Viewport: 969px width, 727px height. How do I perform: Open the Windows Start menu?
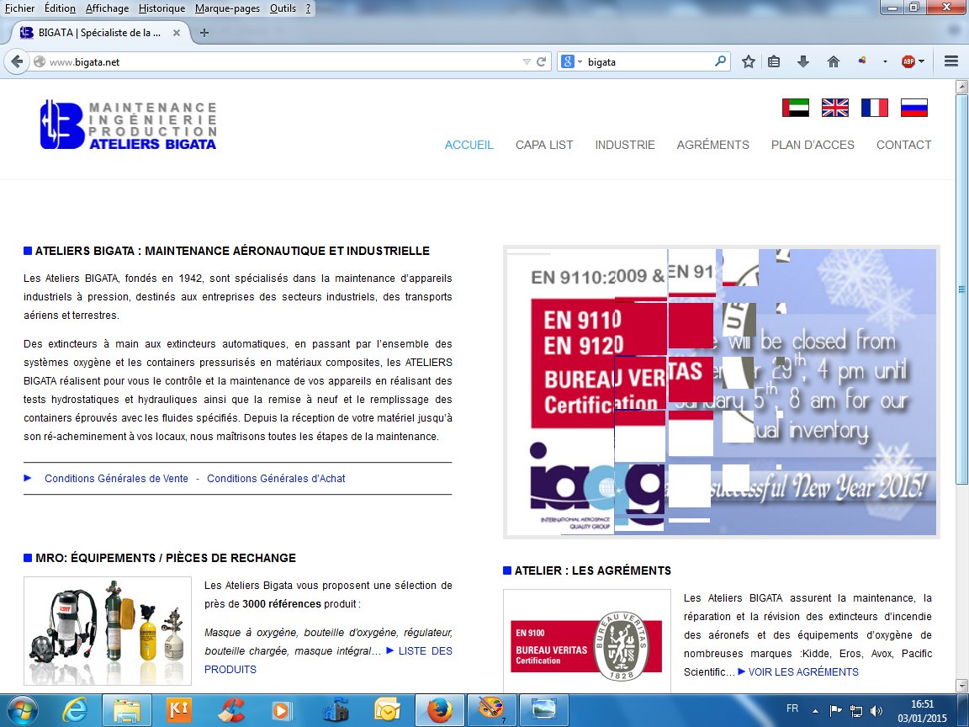22,710
